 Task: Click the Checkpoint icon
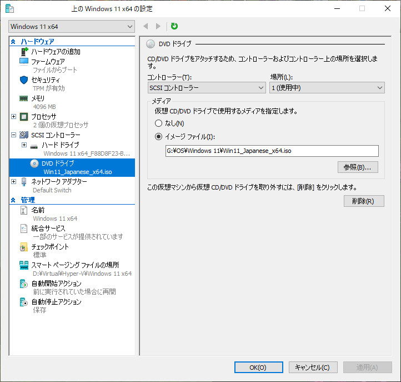tap(23, 247)
